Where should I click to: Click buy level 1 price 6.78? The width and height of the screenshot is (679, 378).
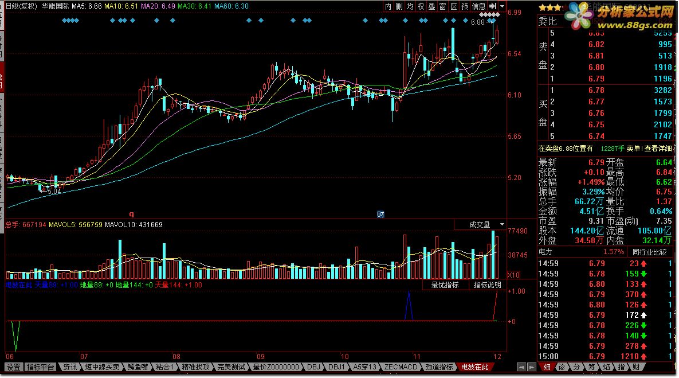point(596,90)
